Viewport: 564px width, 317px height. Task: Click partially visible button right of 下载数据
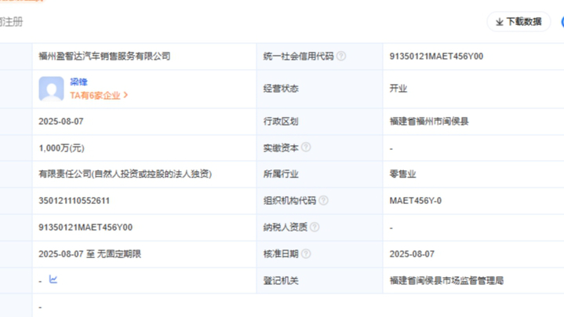560,22
